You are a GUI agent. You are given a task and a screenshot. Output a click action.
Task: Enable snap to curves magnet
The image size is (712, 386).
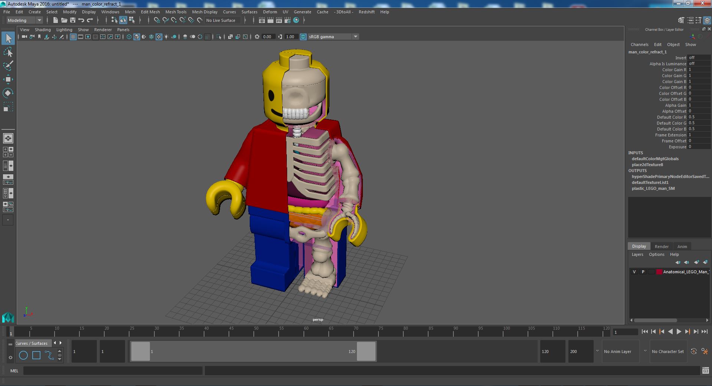165,20
